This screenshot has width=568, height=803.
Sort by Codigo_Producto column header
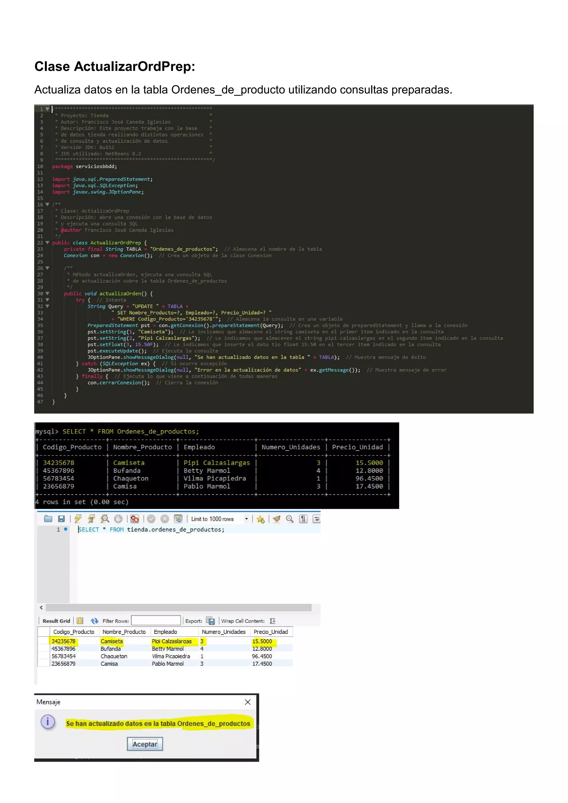coord(74,632)
